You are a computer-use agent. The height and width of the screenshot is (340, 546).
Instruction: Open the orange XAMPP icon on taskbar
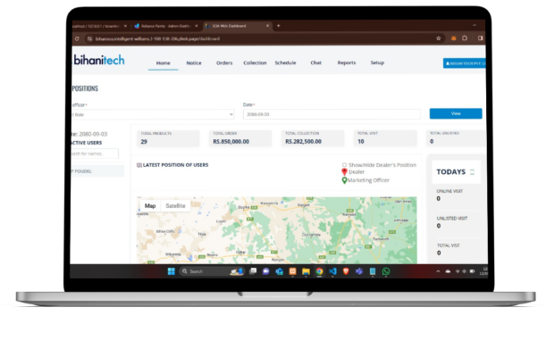(292, 271)
